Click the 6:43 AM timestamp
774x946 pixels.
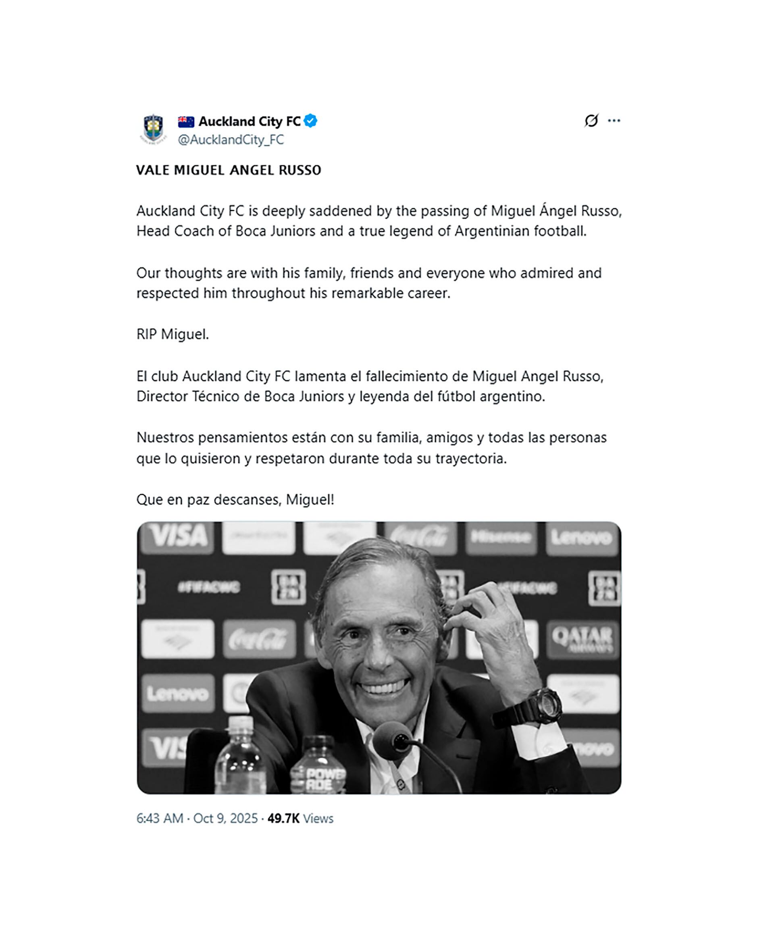click(160, 818)
